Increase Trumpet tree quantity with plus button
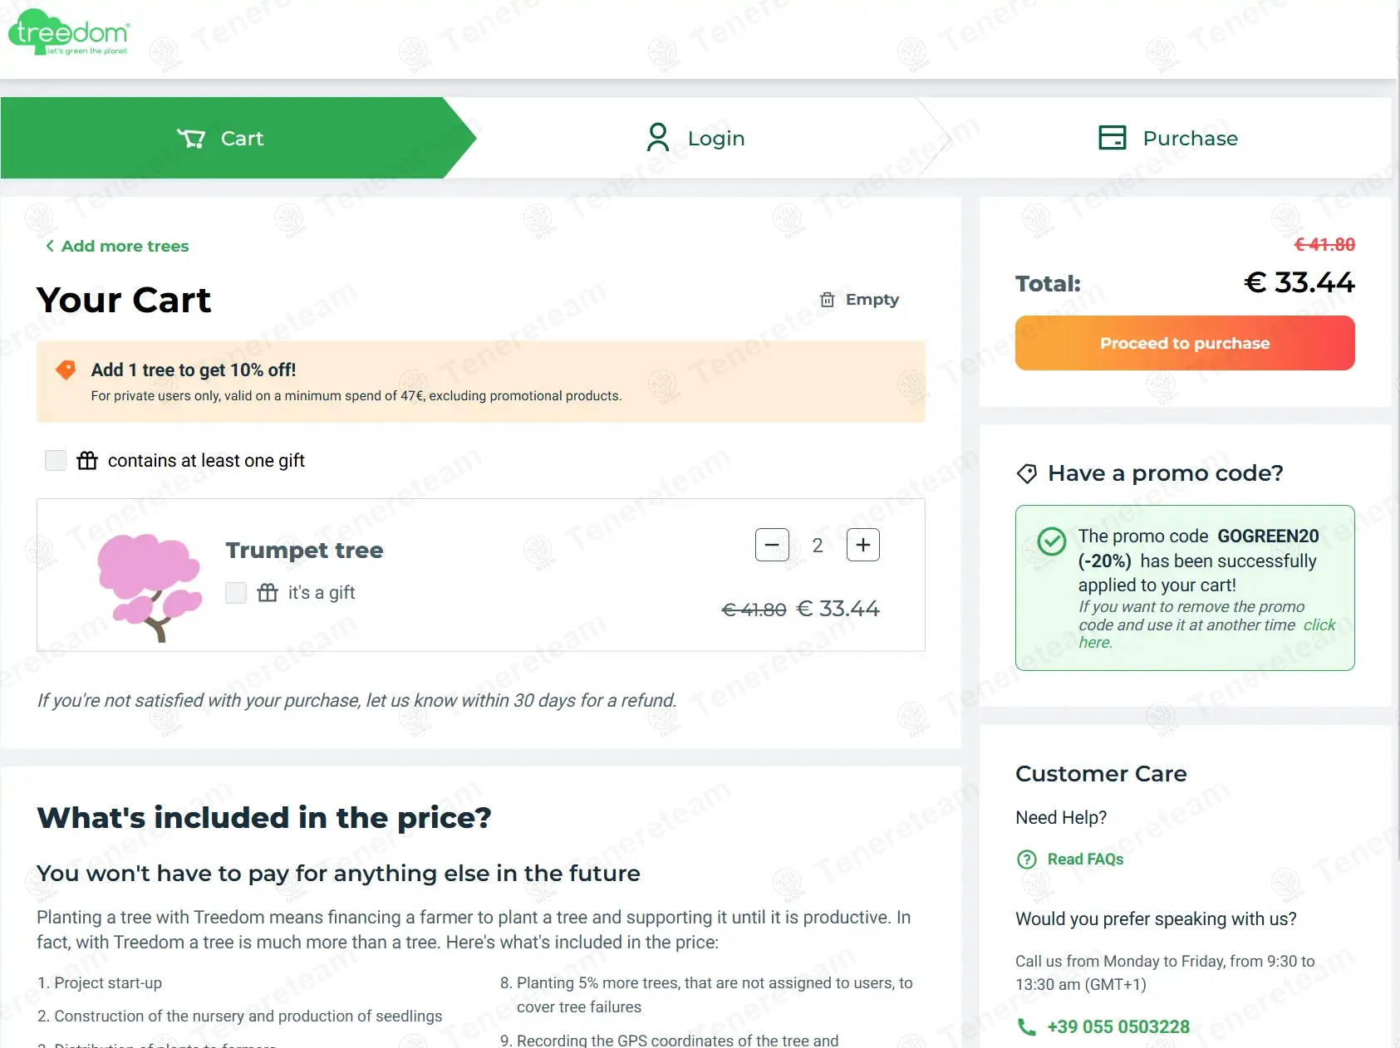 (862, 545)
